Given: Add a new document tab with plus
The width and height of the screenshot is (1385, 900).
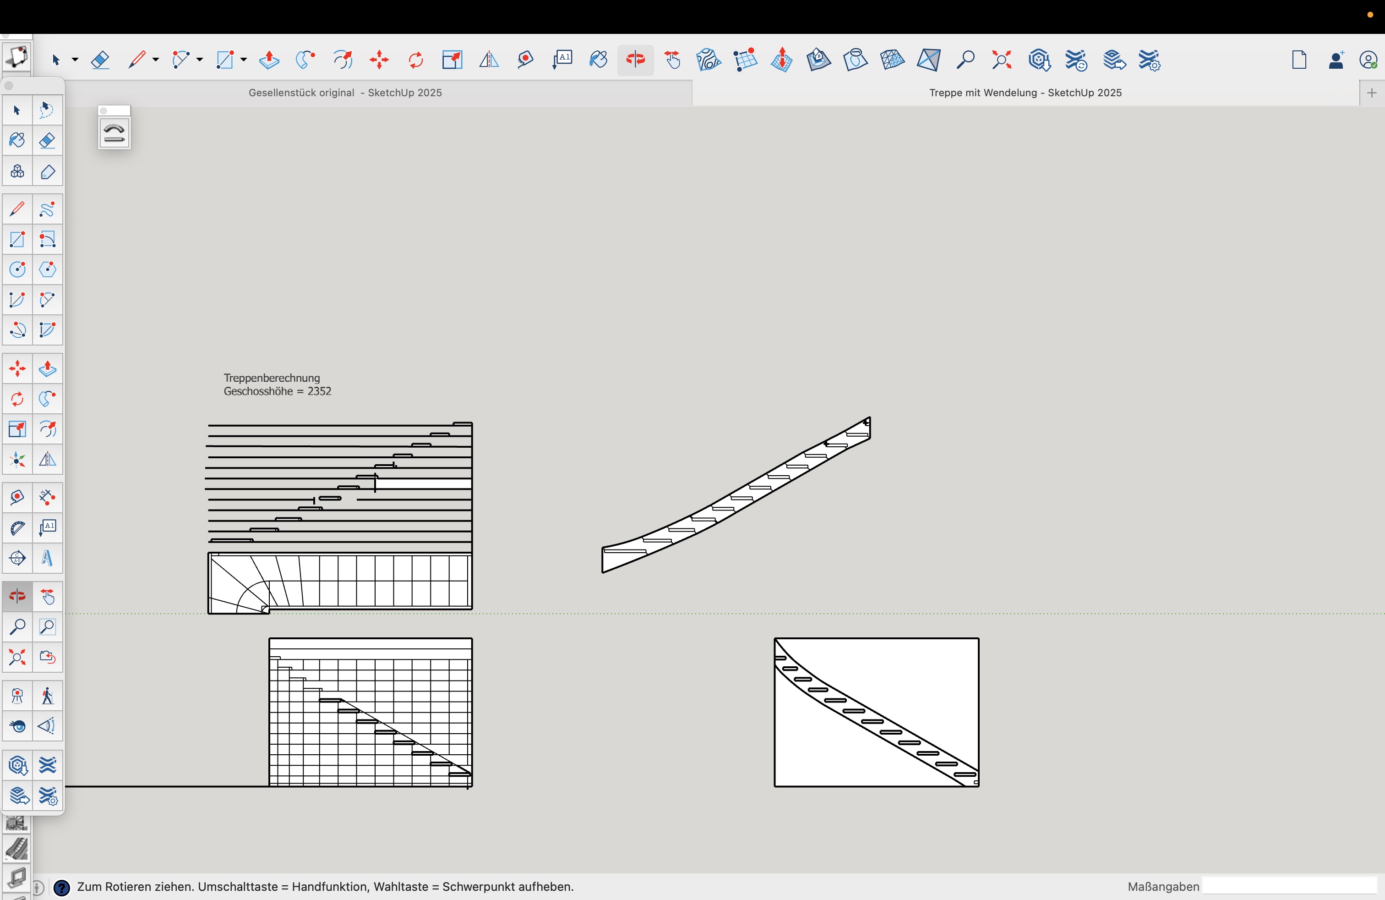Looking at the screenshot, I should click(1372, 93).
